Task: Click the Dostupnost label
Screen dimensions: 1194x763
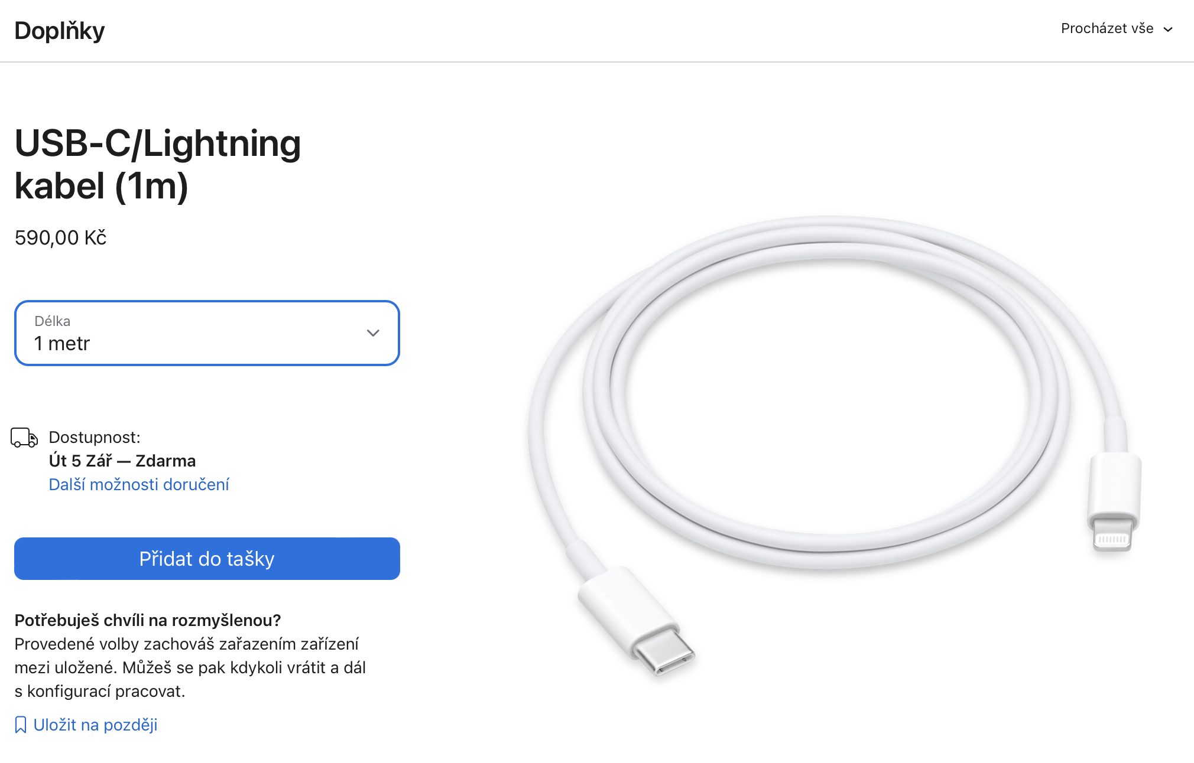Action: (95, 437)
